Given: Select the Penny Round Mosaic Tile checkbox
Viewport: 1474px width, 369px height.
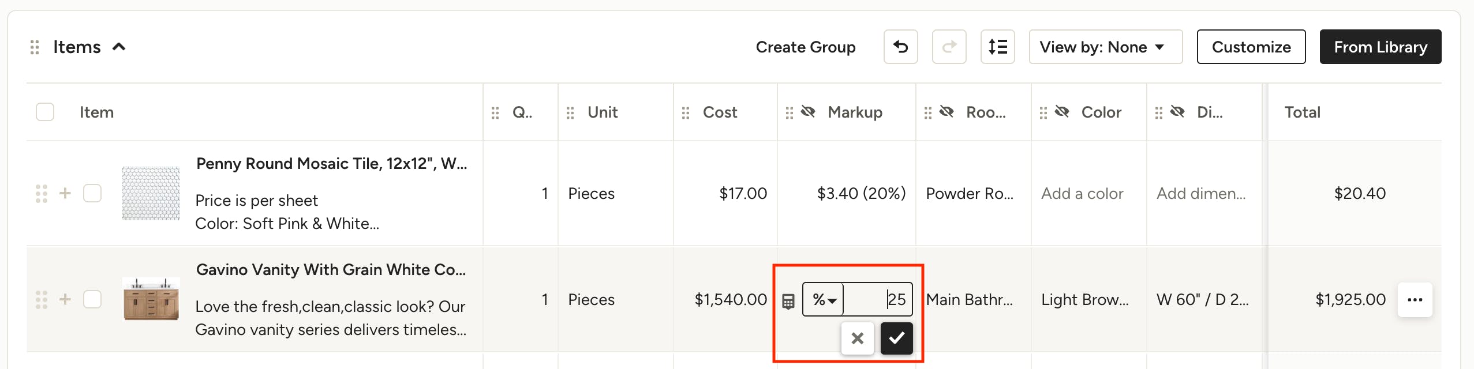Looking at the screenshot, I should click(92, 193).
